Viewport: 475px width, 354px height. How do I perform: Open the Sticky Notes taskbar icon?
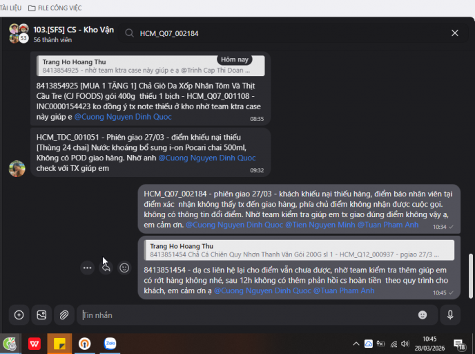(x=59, y=344)
